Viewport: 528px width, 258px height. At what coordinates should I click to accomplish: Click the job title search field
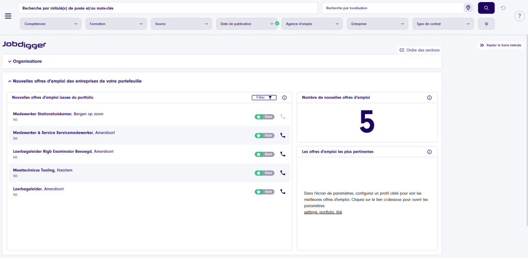point(168,8)
